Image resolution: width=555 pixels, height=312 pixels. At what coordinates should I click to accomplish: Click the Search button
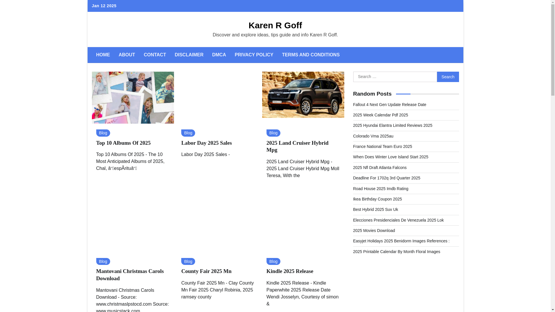click(x=448, y=77)
